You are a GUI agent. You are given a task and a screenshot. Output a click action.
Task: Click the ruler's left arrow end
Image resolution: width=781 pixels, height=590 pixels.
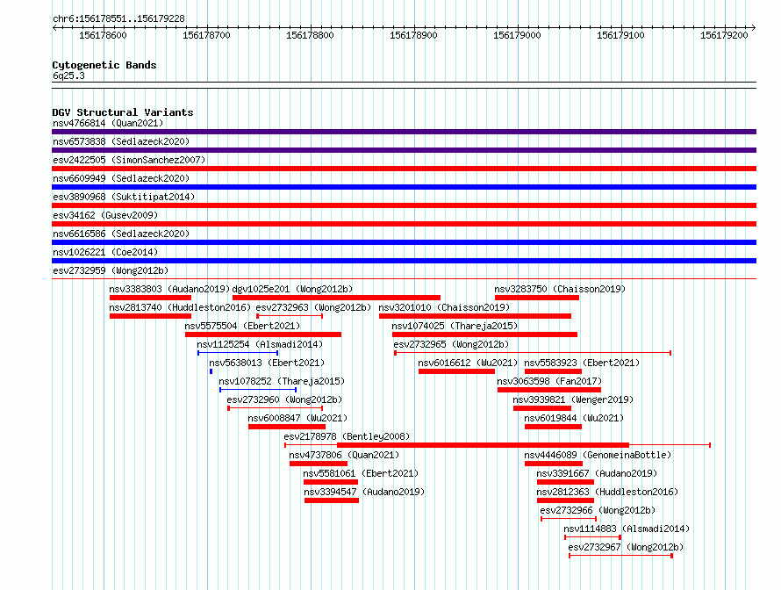[54, 28]
